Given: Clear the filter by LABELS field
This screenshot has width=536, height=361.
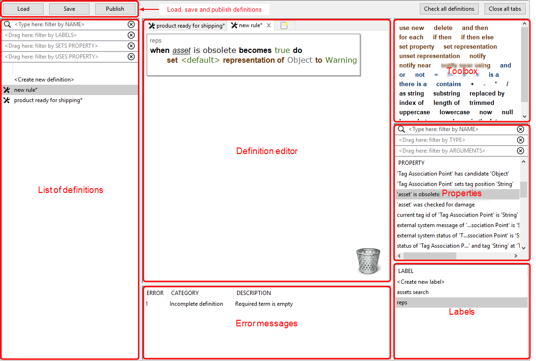Looking at the screenshot, I should click(131, 35).
